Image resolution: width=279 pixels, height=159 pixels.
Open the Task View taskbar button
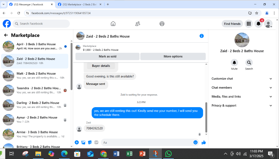(12, 154)
